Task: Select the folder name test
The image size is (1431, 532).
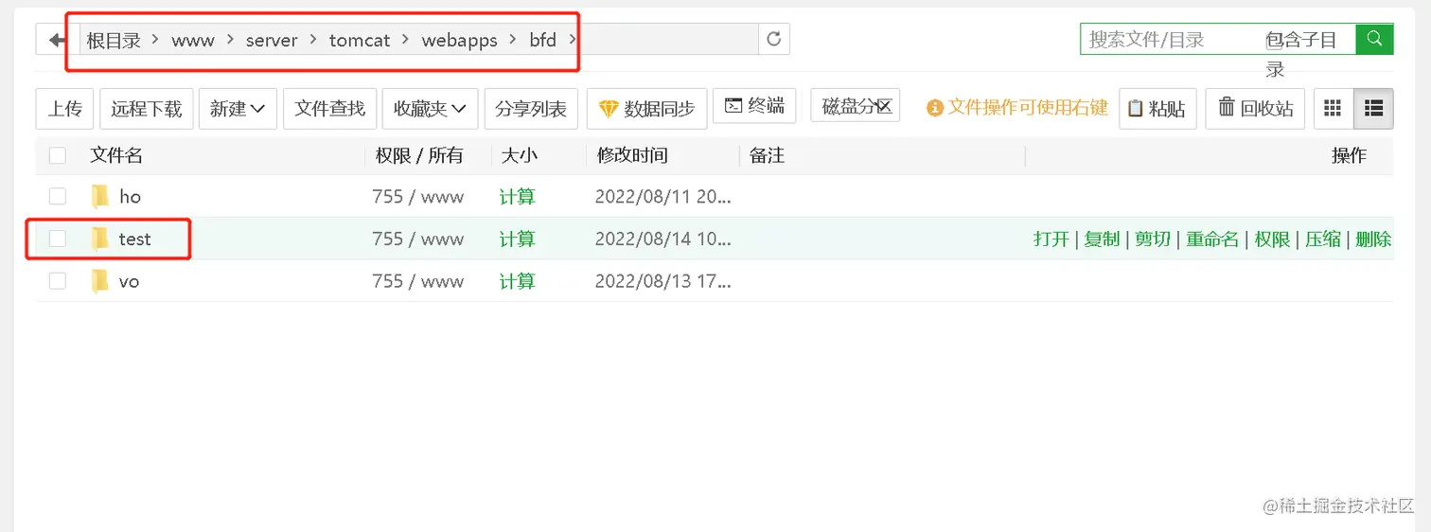Action: [x=135, y=239]
